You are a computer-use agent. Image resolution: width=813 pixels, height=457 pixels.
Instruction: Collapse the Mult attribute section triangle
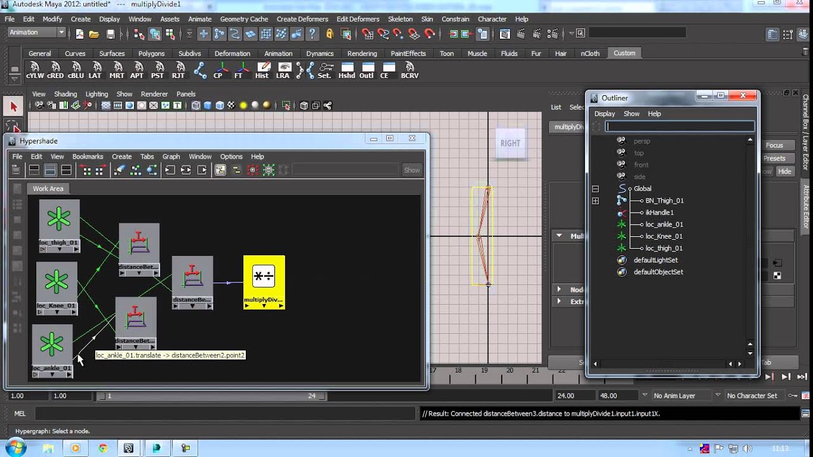559,235
